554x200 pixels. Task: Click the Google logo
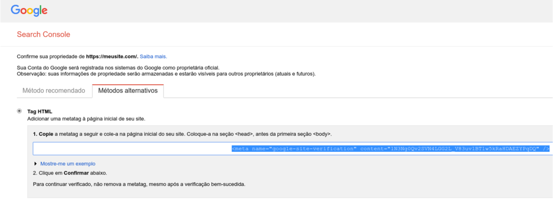[x=29, y=10]
